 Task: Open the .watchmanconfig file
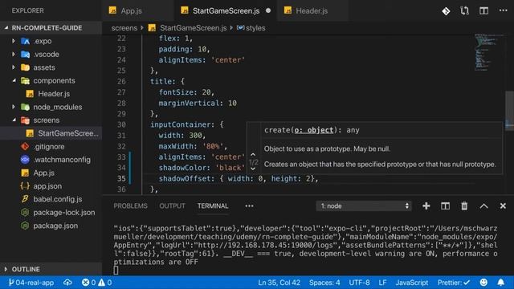tap(62, 160)
